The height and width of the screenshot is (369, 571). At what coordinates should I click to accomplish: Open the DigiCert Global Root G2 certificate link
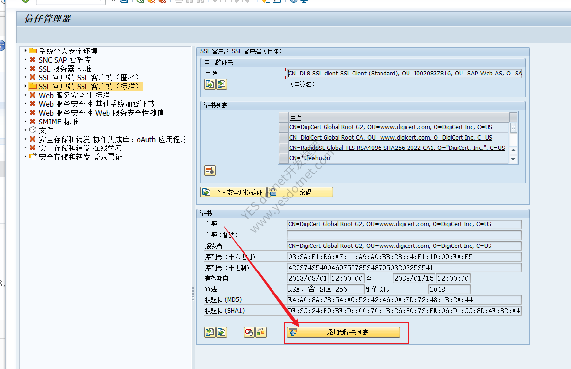pyautogui.click(x=391, y=127)
